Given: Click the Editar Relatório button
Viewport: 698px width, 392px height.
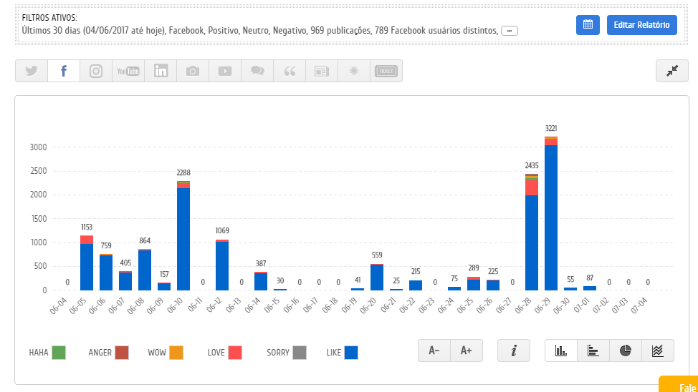Looking at the screenshot, I should tap(641, 24).
